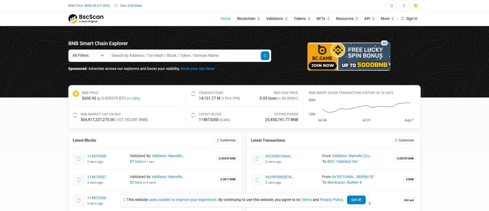This screenshot has width=489, height=211.
Task: Click the square button left of BNB network icon
Action: [404, 6]
